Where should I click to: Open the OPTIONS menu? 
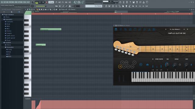point(20,2)
